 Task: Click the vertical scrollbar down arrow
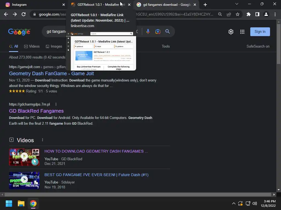279,190
